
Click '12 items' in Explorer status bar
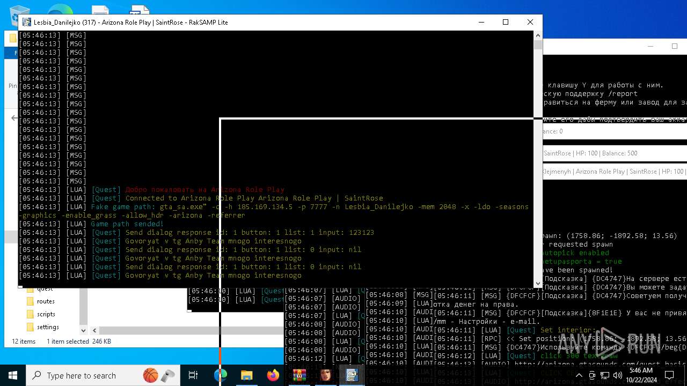click(24, 342)
